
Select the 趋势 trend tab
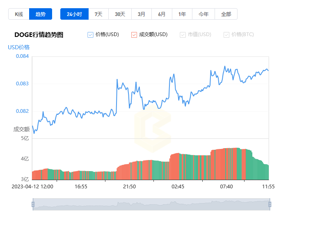(x=41, y=14)
